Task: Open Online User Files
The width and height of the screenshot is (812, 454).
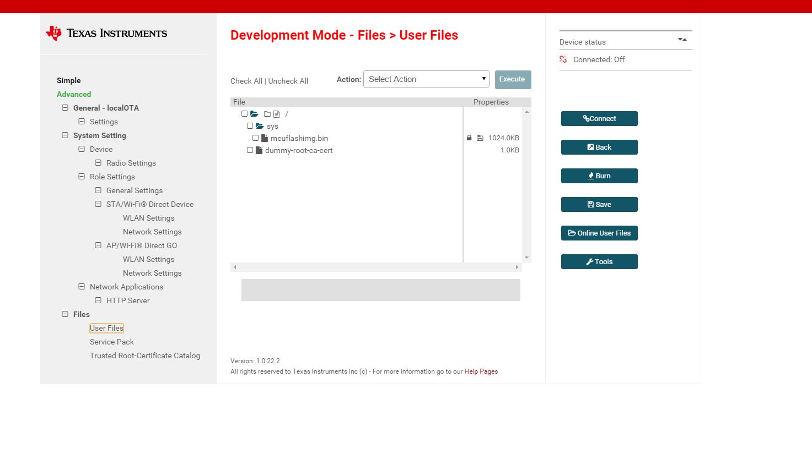Action: tap(599, 233)
